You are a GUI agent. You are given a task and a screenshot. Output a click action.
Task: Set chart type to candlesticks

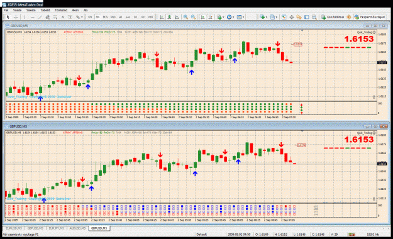click(x=169, y=17)
